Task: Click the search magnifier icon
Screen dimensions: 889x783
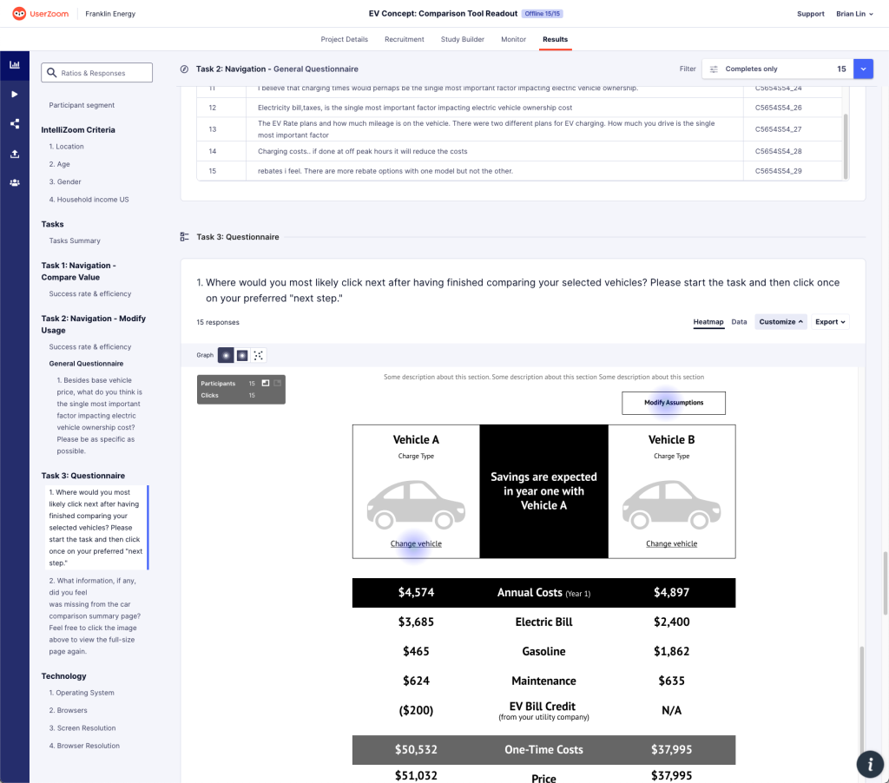Action: point(51,73)
